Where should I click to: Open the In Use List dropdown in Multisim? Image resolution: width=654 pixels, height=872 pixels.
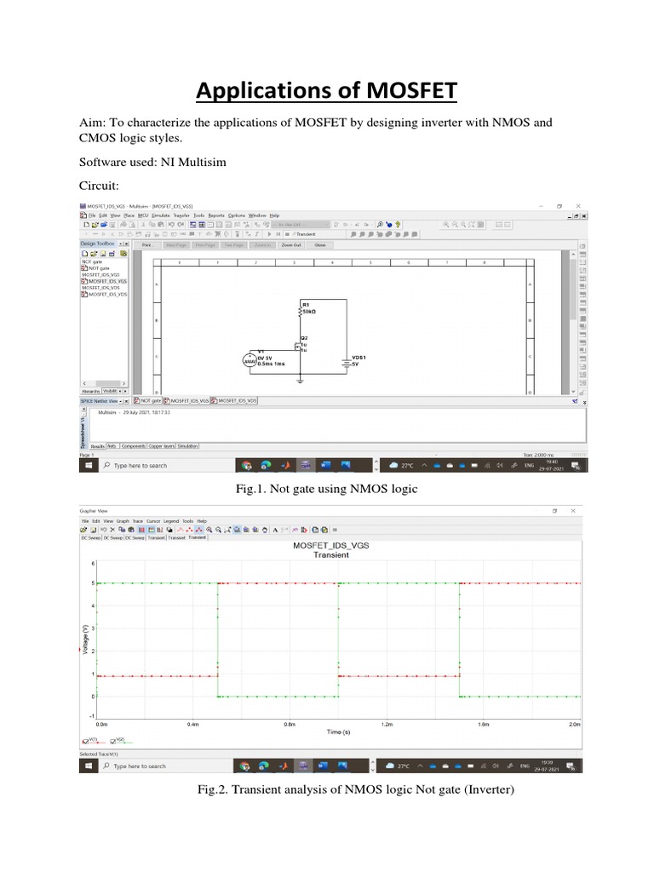click(301, 225)
